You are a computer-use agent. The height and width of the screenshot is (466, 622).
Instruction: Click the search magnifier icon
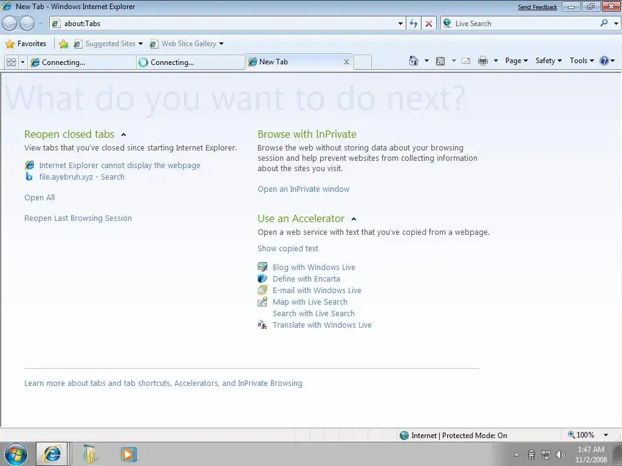point(604,23)
